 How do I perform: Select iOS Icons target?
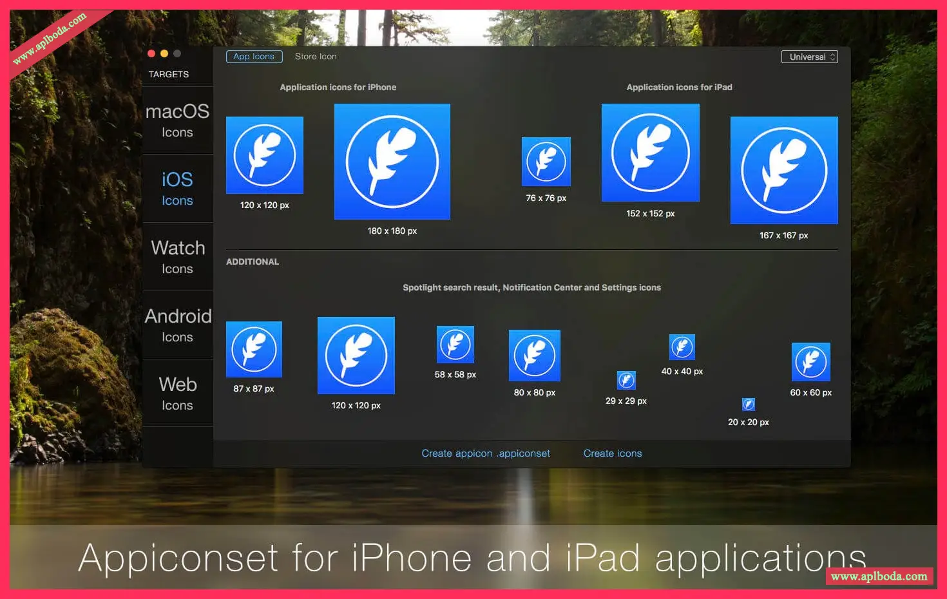click(178, 189)
